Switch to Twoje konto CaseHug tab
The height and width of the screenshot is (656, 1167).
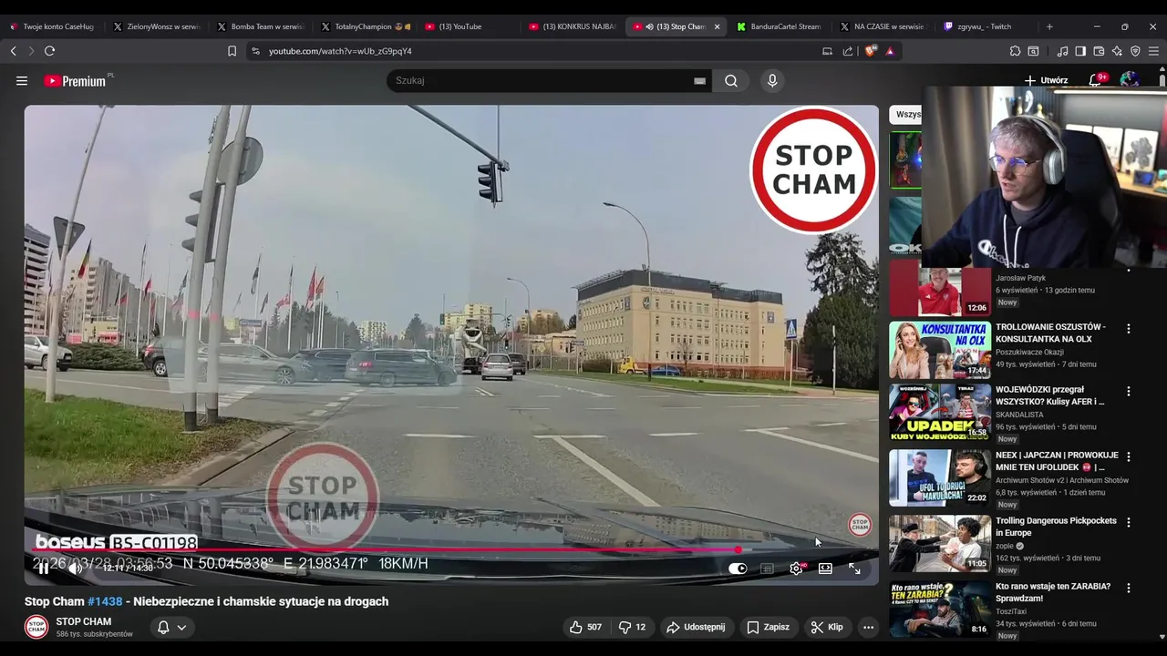point(52,26)
